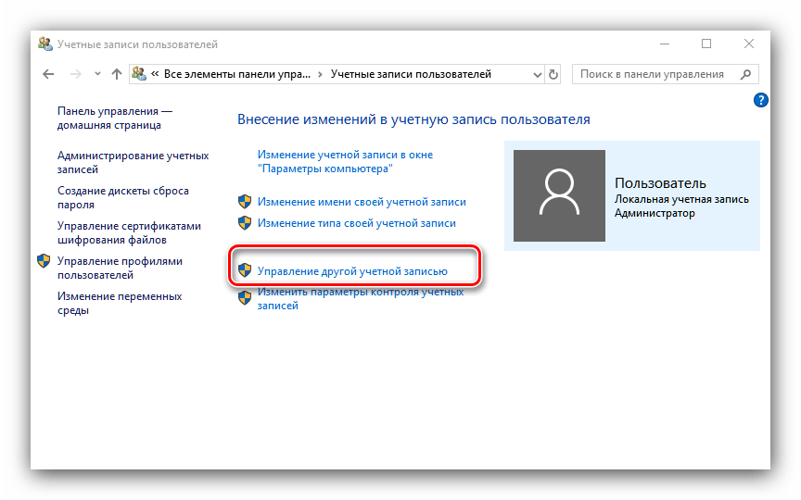This screenshot has width=801, height=500.
Task: Click the user avatar picture
Action: [x=558, y=196]
